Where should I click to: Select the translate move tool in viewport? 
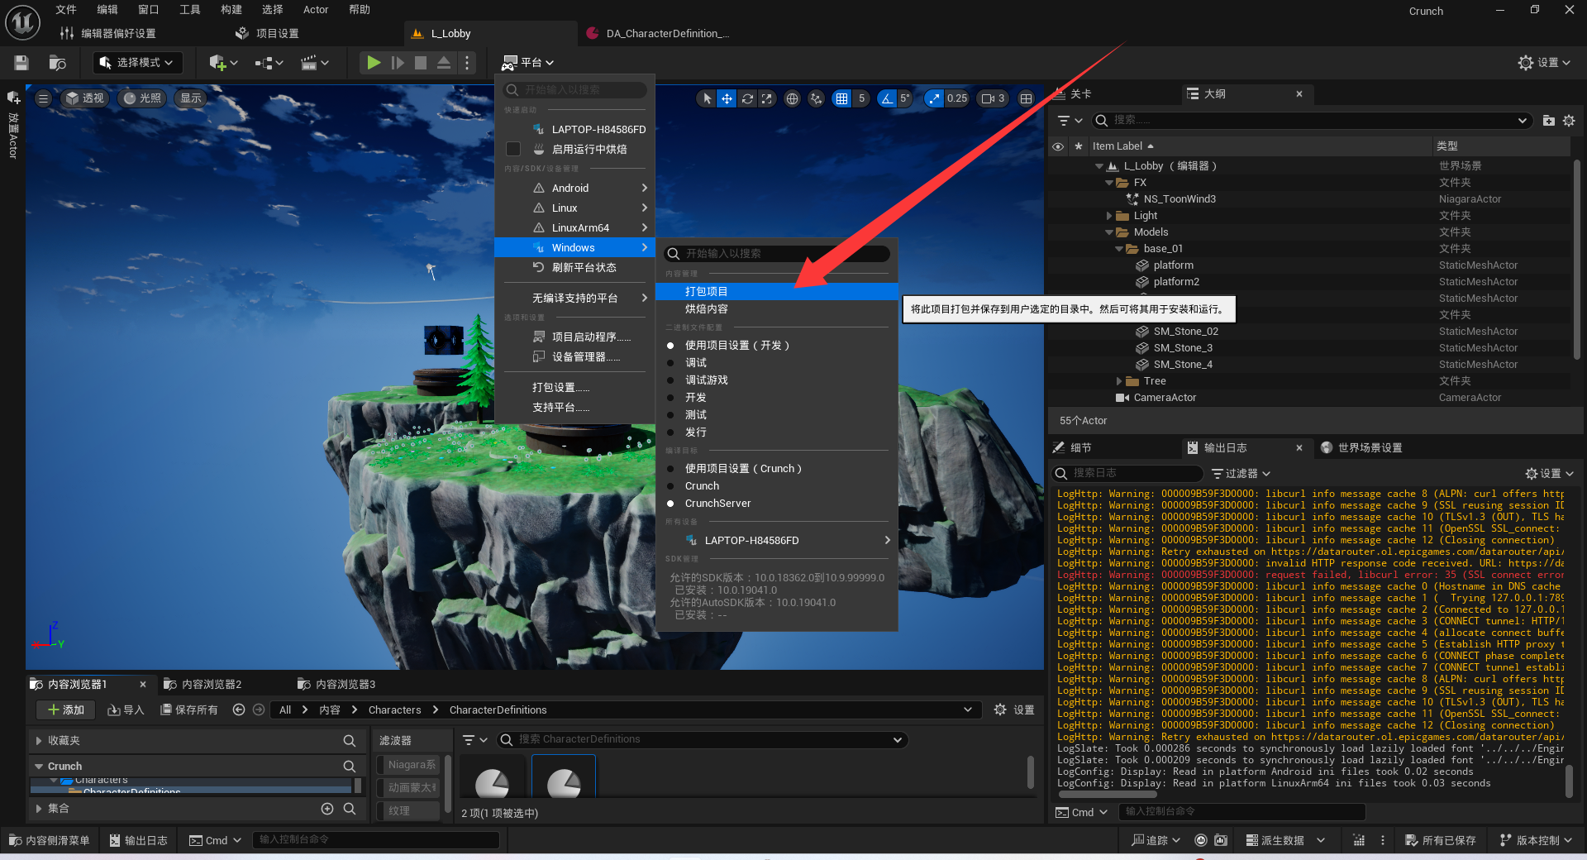727,98
